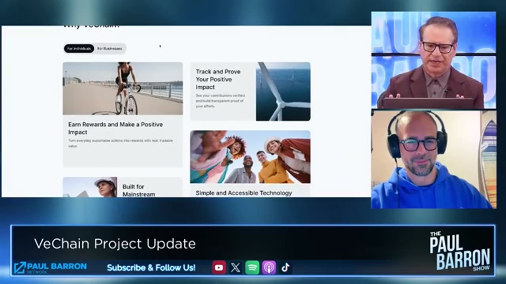This screenshot has height=284, width=506.
Task: Click the 'See your contributions verified' description
Action: [220, 101]
